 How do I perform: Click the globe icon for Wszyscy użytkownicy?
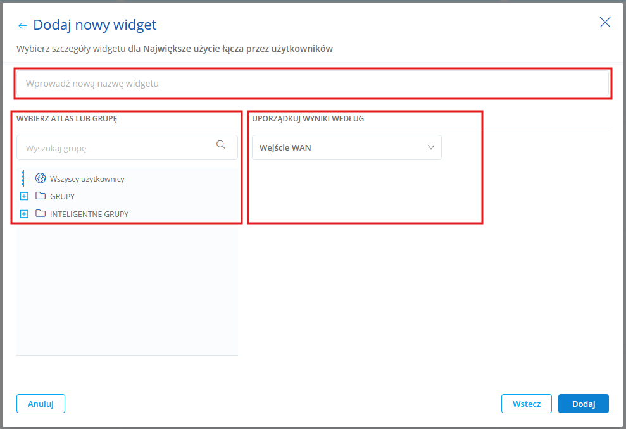(x=41, y=178)
